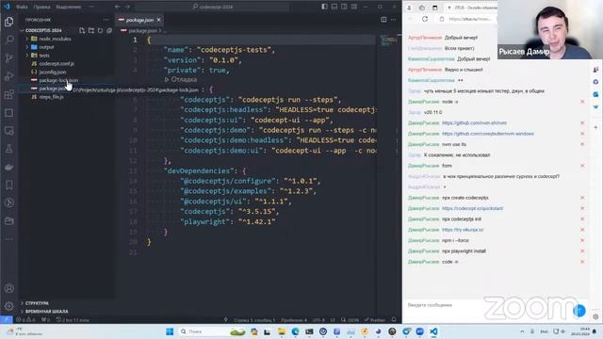603x339 pixels.
Task: Collapse all folders in the Explorer
Action: (x=109, y=30)
